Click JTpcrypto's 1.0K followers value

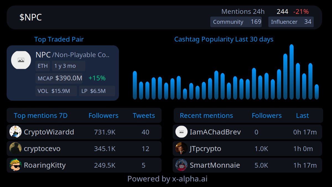pyautogui.click(x=261, y=149)
